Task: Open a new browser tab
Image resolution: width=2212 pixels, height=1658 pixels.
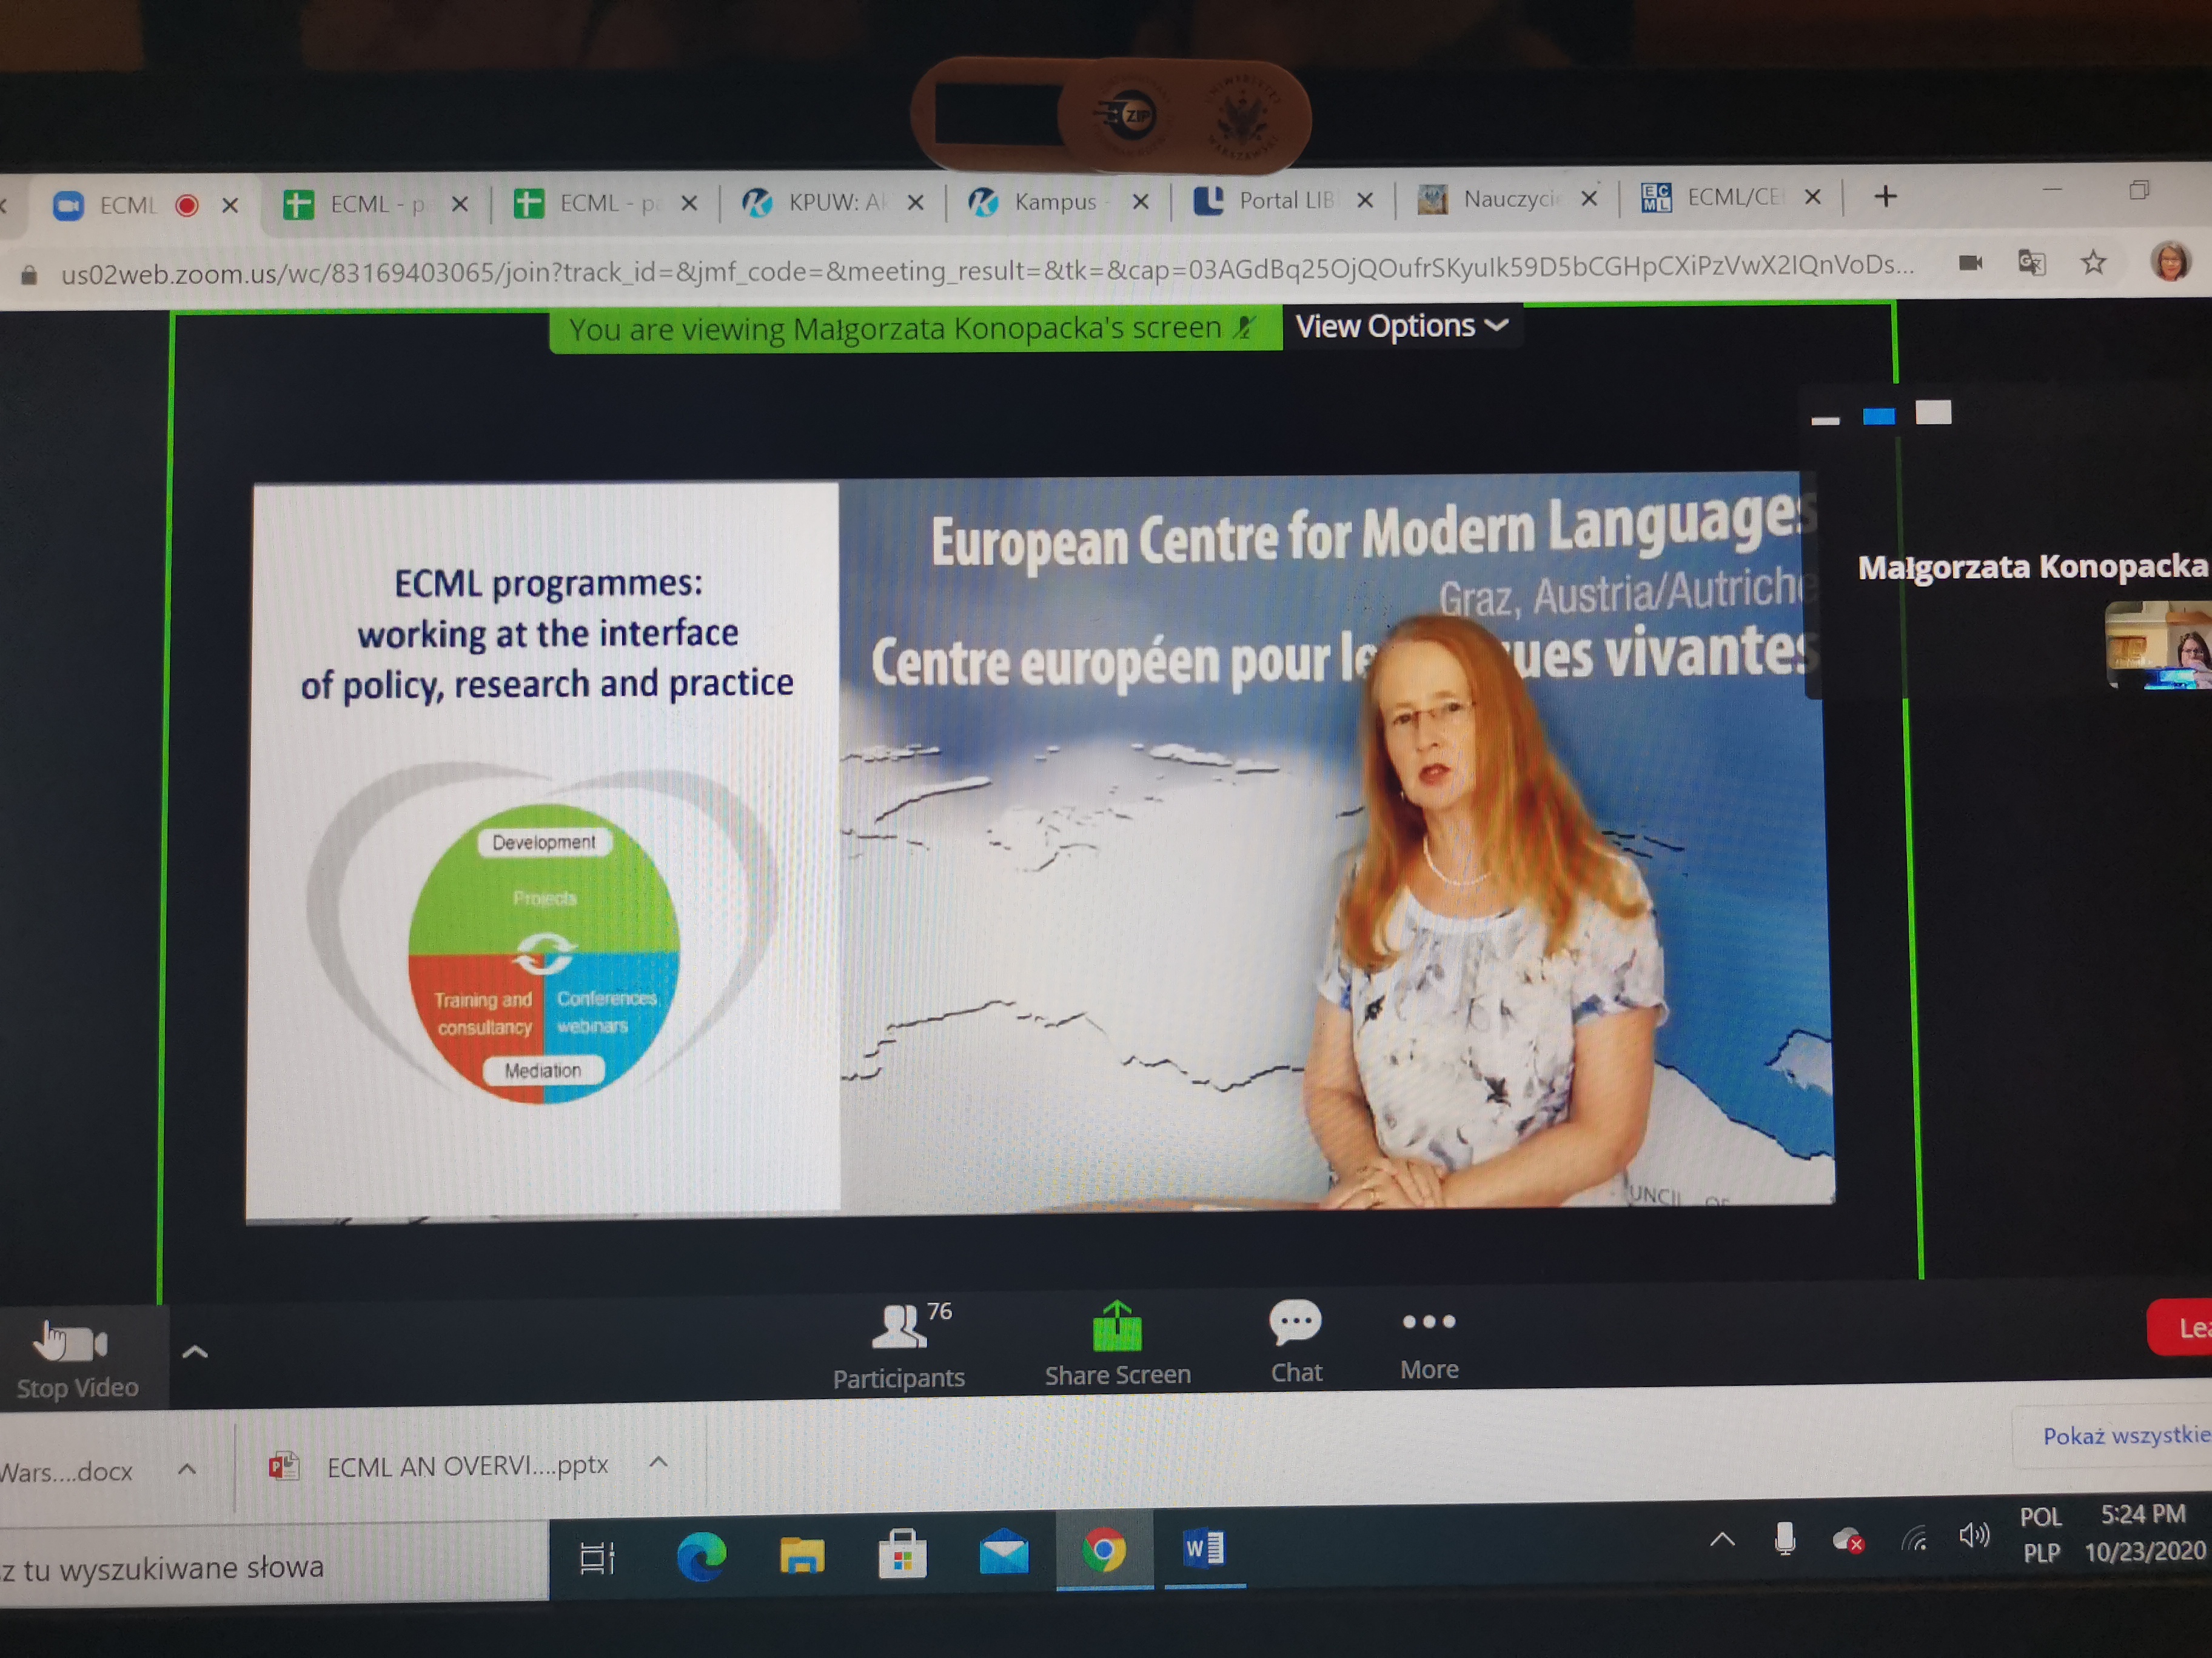Action: pyautogui.click(x=1885, y=196)
